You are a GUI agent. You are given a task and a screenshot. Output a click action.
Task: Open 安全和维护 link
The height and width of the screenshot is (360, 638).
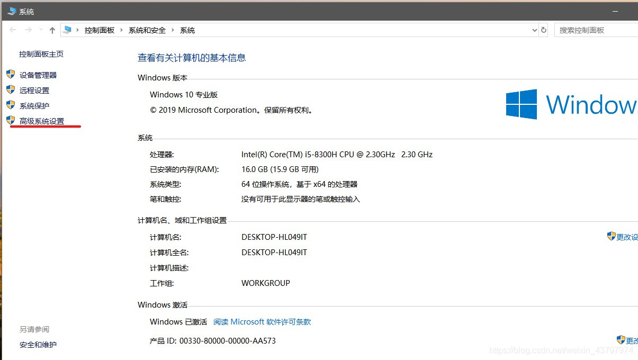coord(38,345)
